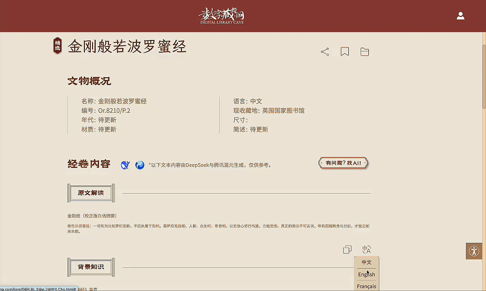486x291 pixels.
Task: Bookmark this sutra with the bookmark icon
Action: click(345, 52)
